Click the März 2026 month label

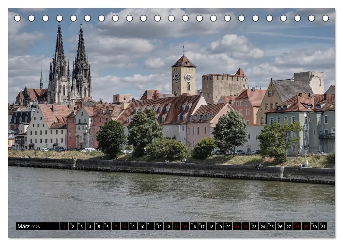[38, 226]
